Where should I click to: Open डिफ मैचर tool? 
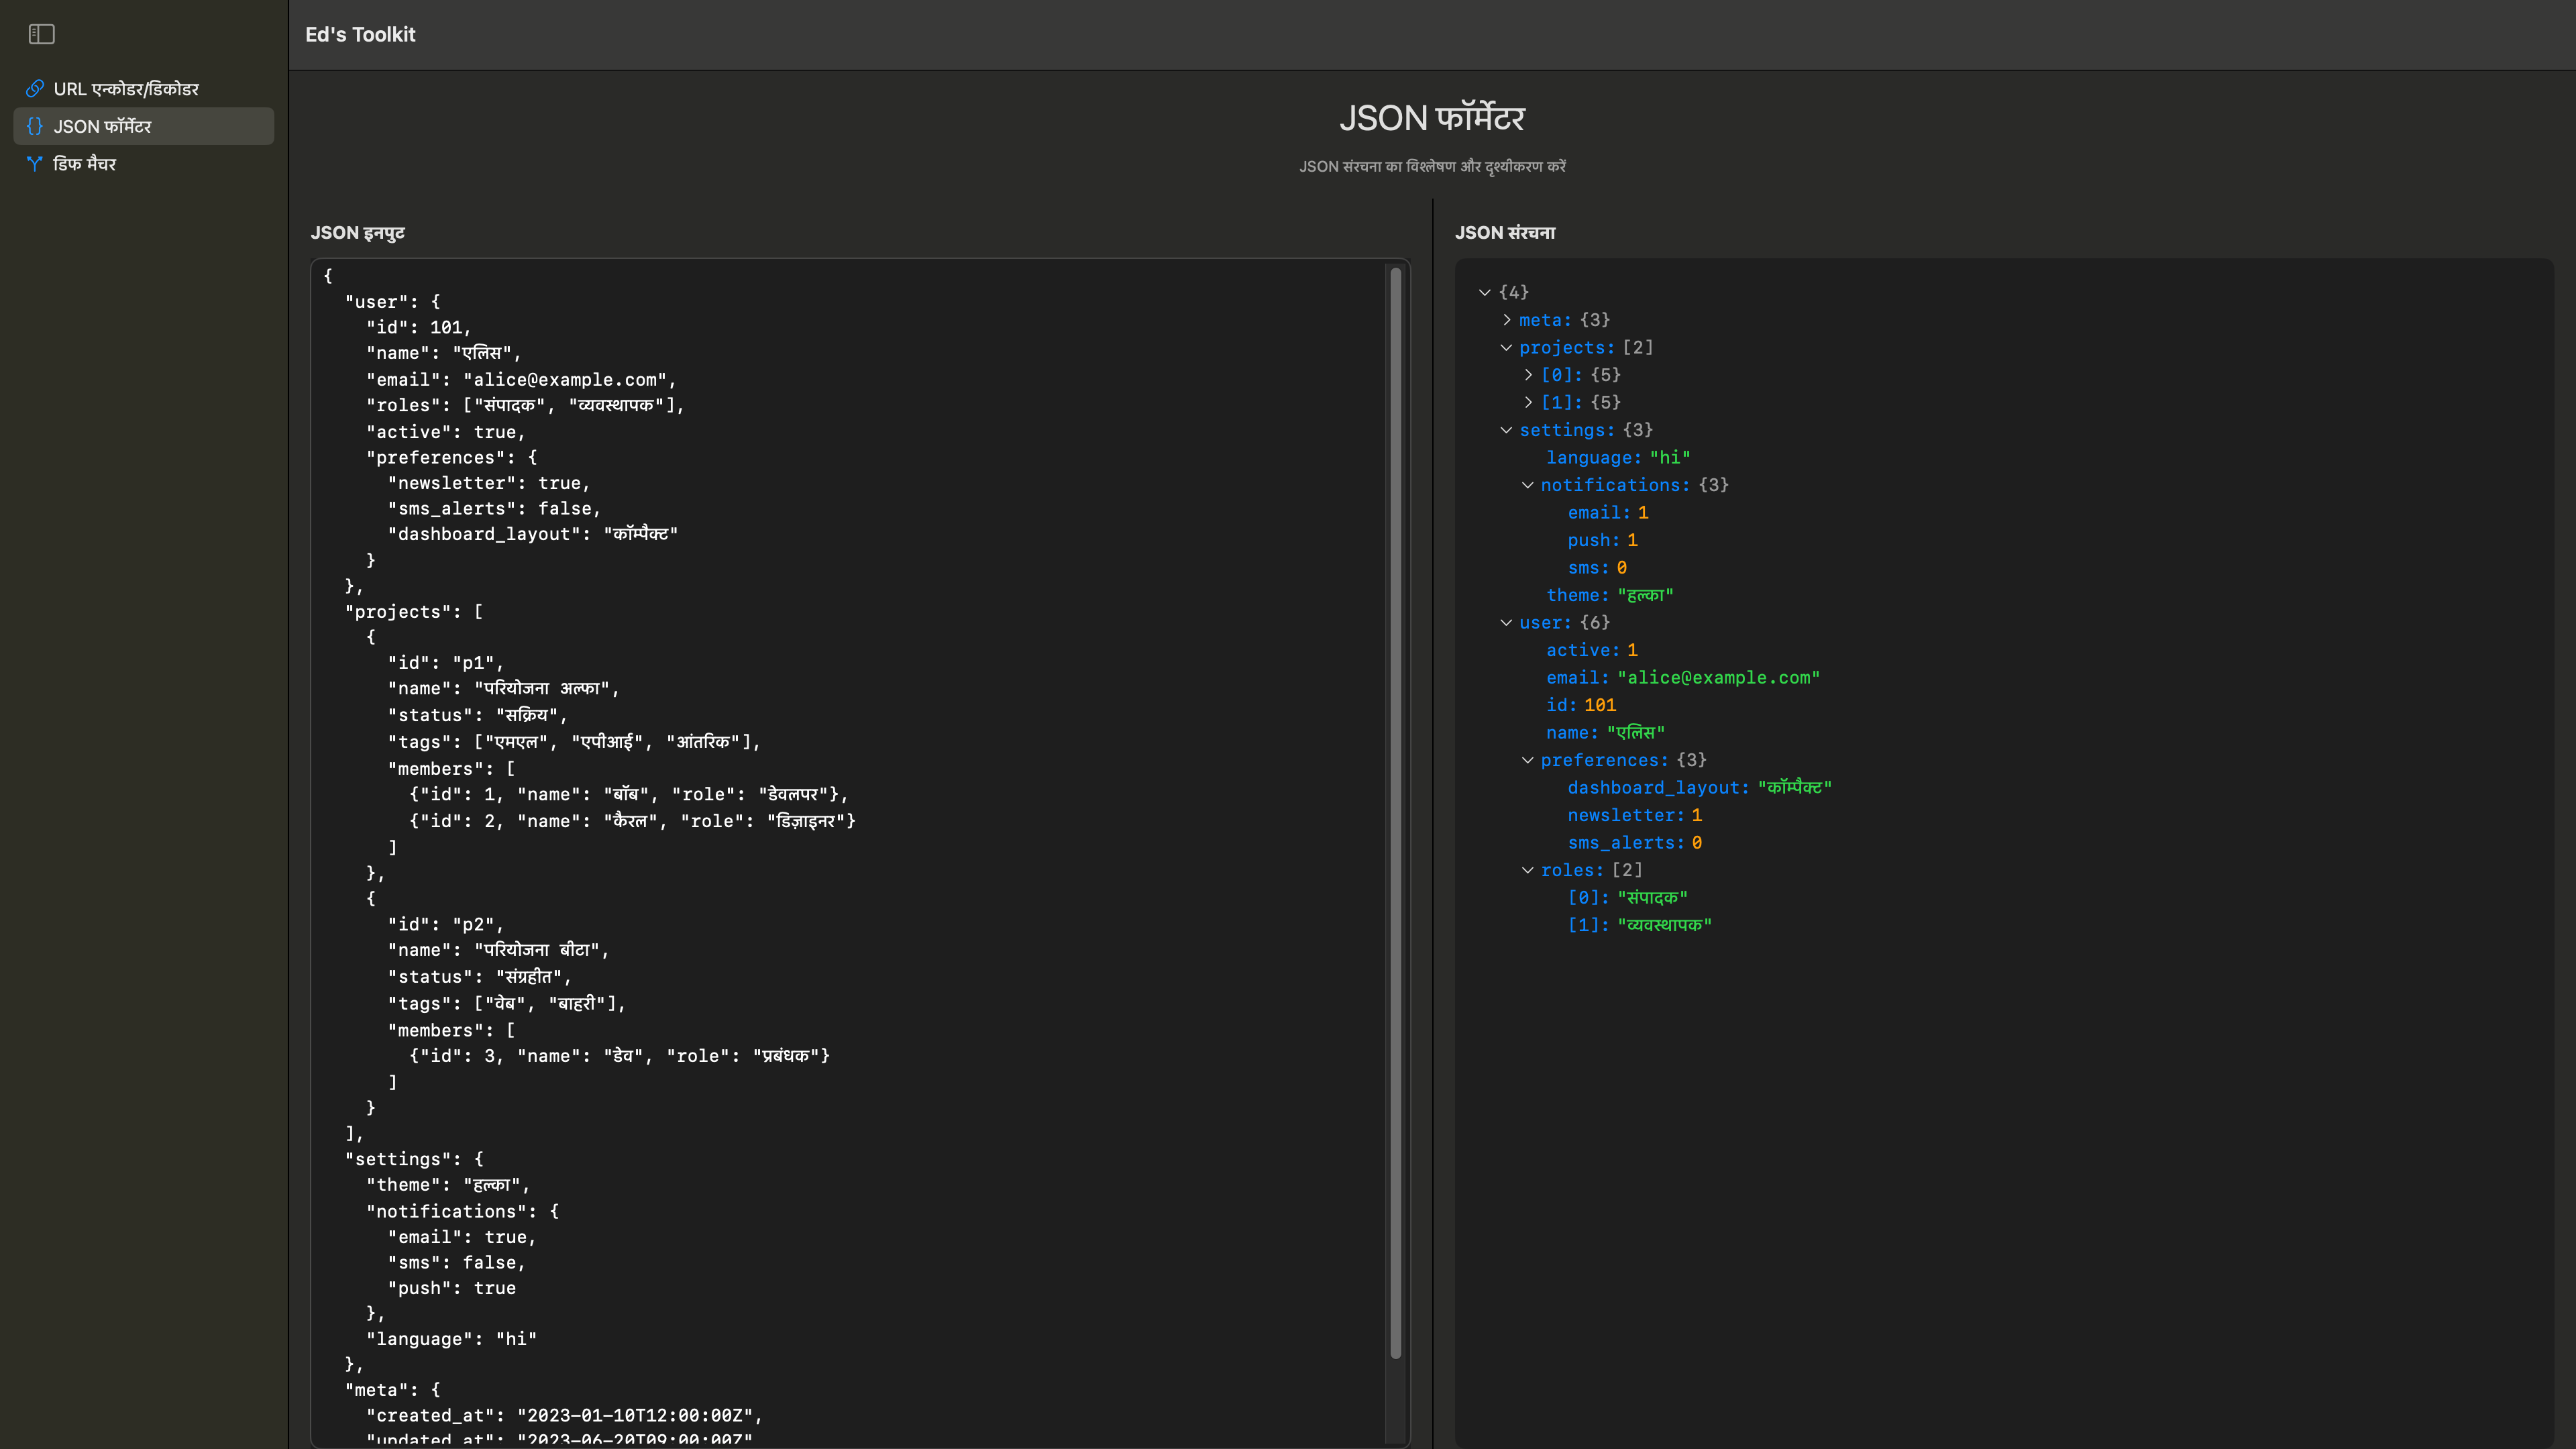click(143, 164)
